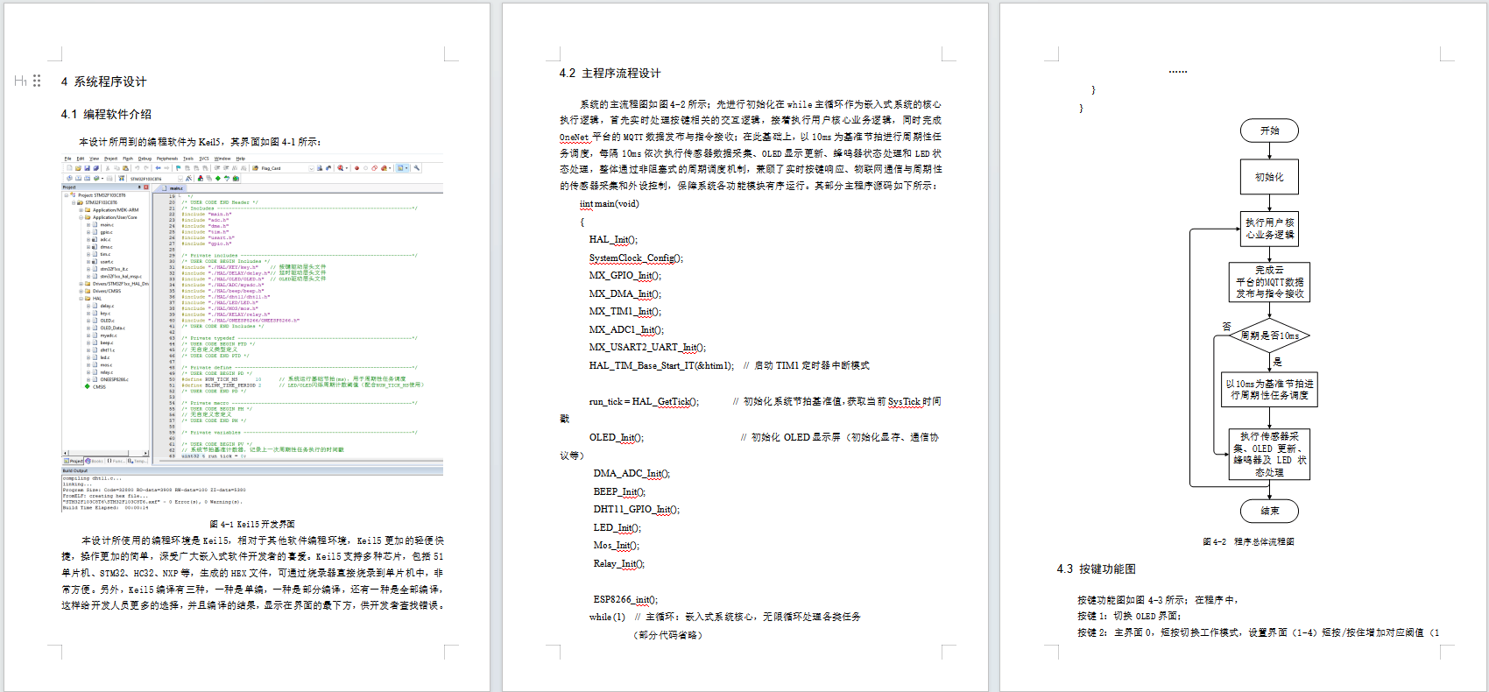
Task: Click the Keil wrench configuration icon
Action: tap(417, 168)
